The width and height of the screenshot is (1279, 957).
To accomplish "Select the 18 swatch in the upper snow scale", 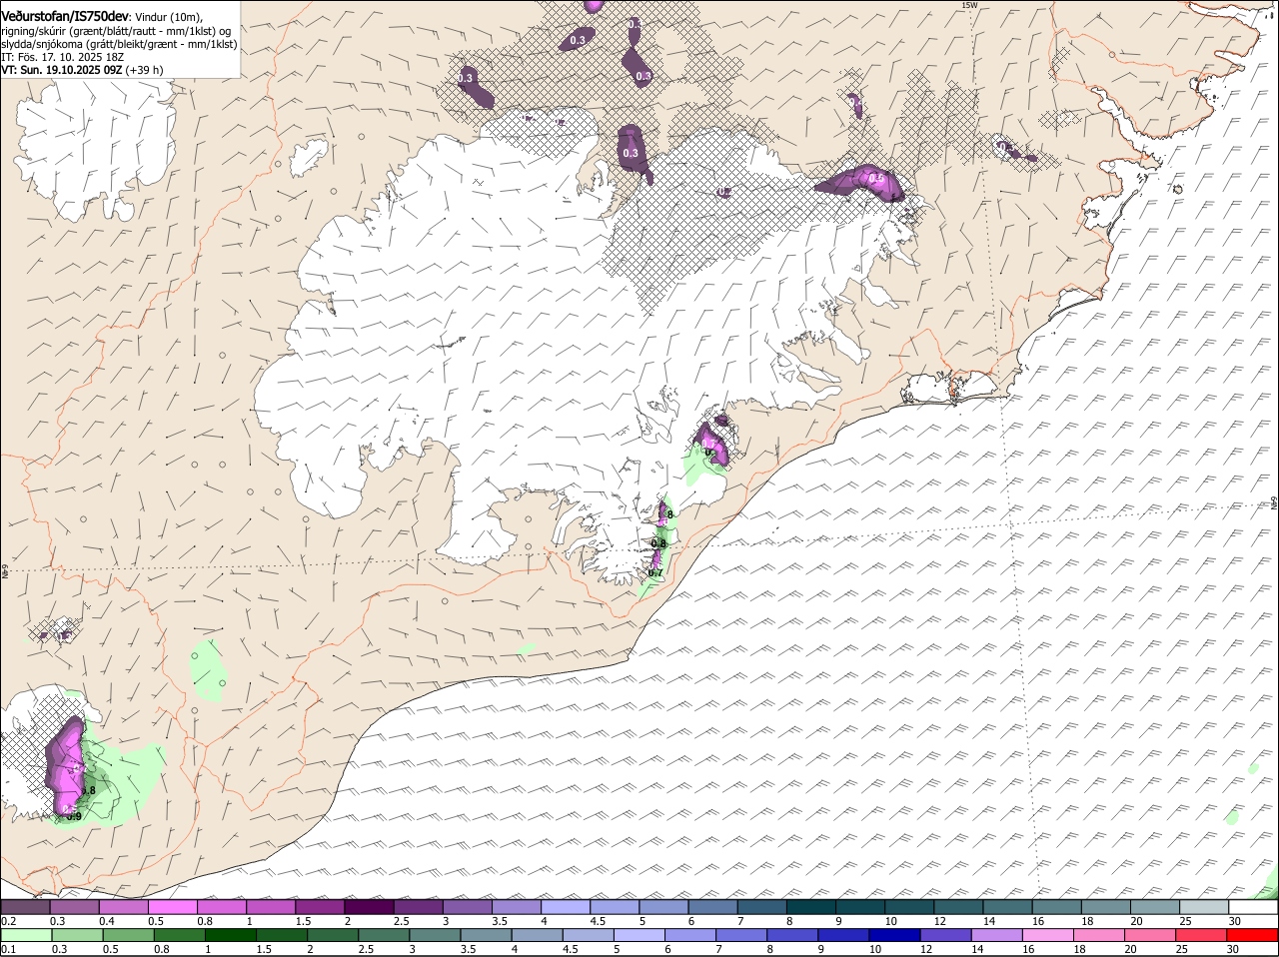I will point(1106,906).
